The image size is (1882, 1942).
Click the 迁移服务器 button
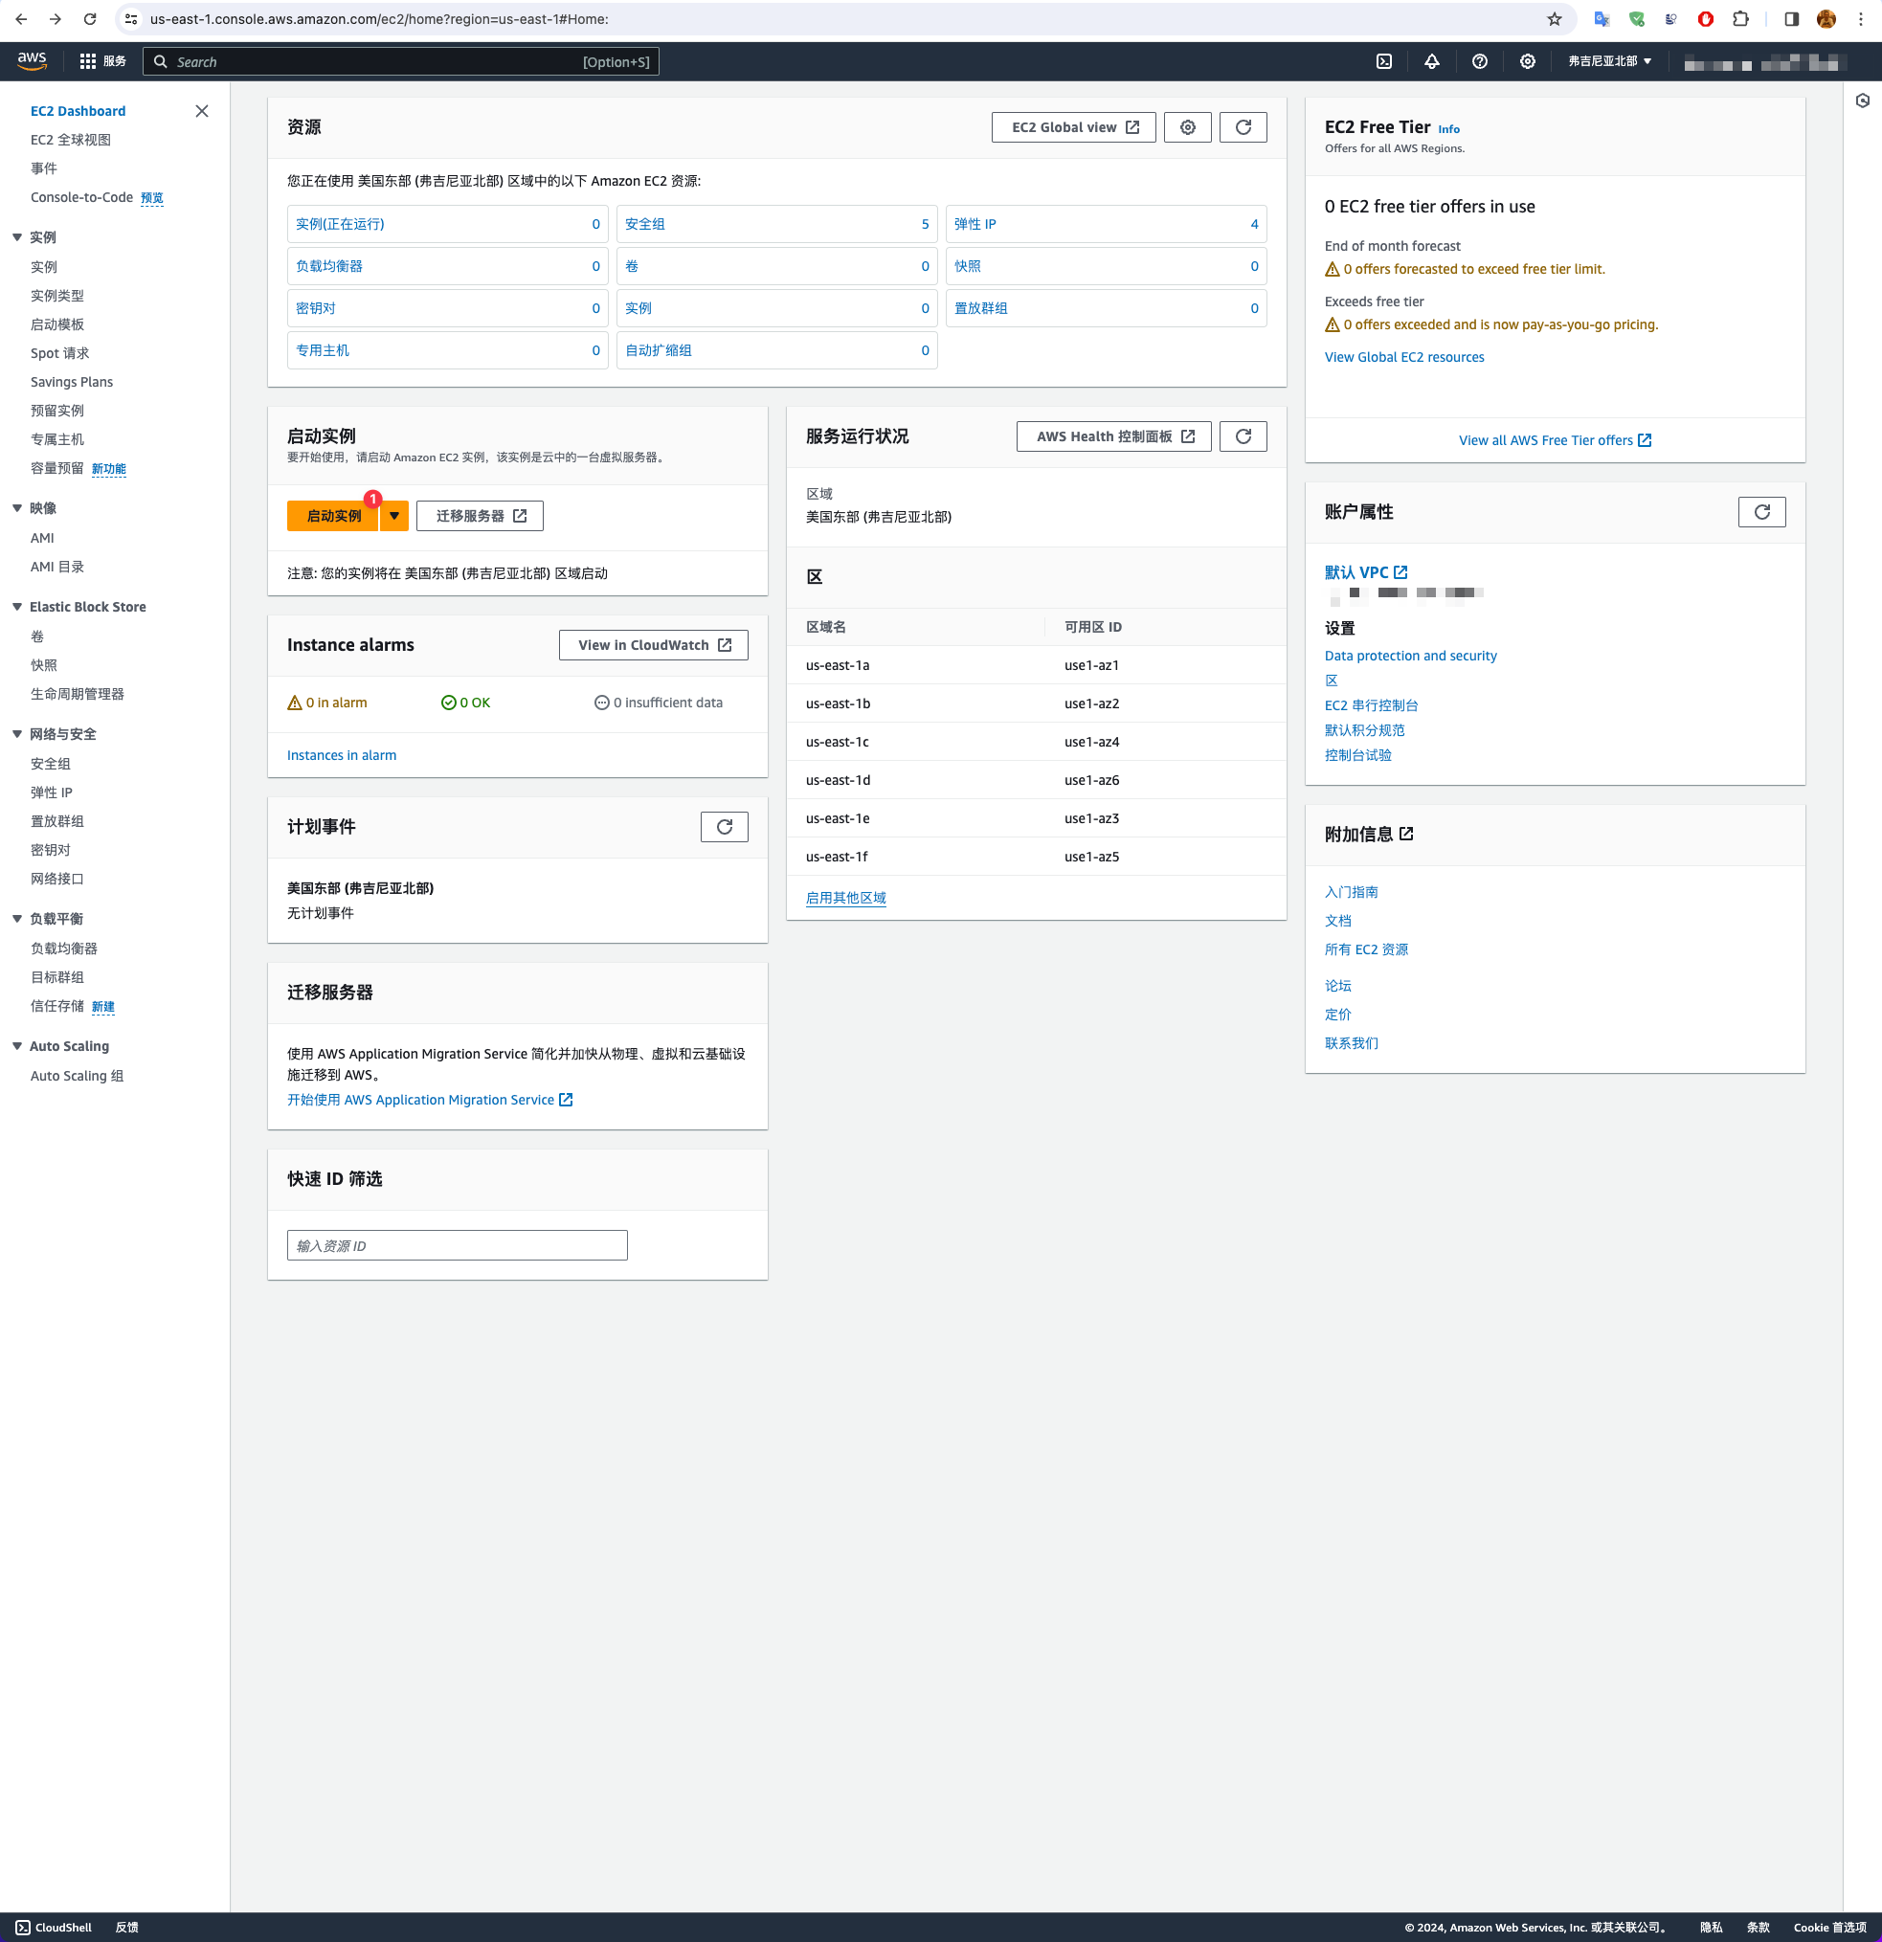[480, 516]
